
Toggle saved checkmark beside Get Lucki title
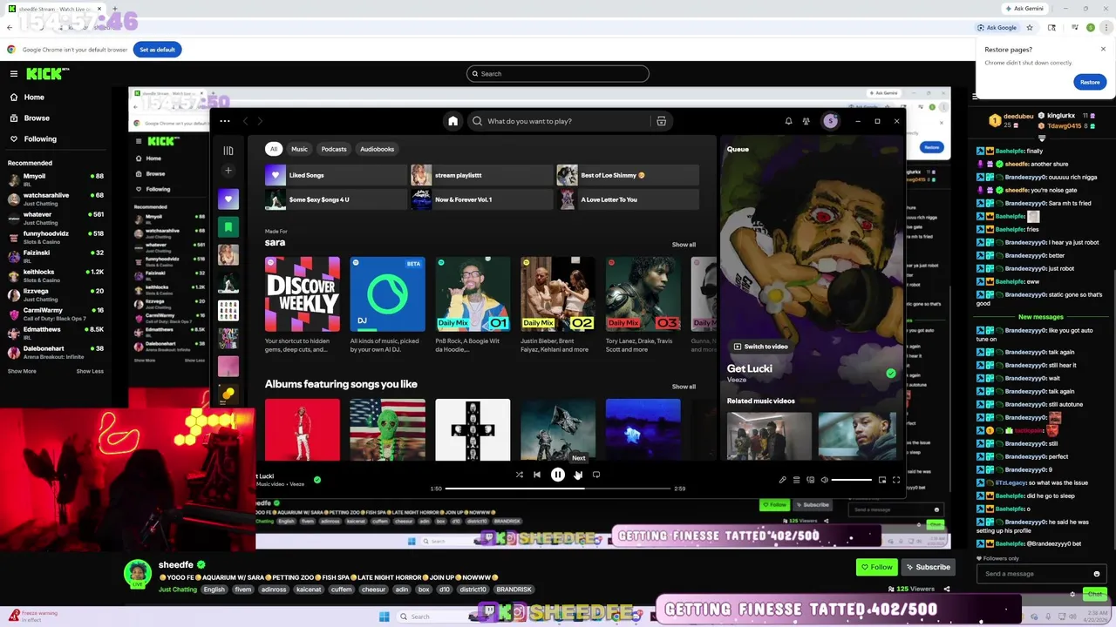pyautogui.click(x=890, y=374)
